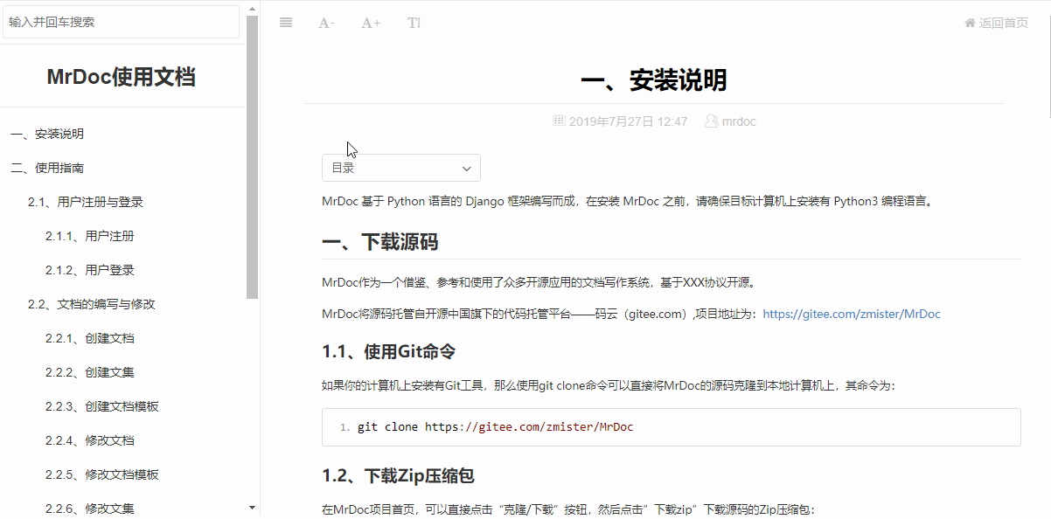Toggle the sidebar with the hamburger menu icon
The image size is (1051, 519).
click(286, 23)
